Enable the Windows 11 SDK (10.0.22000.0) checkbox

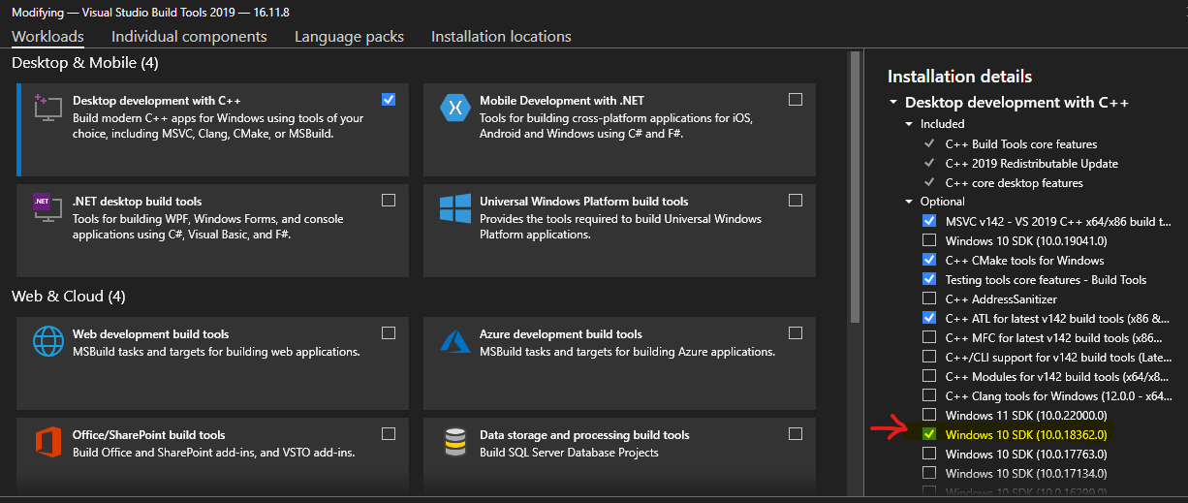click(929, 415)
